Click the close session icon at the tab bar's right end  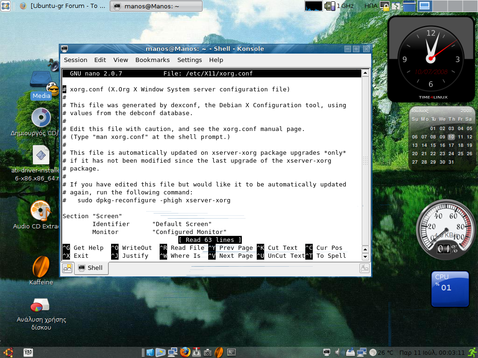pyautogui.click(x=364, y=268)
